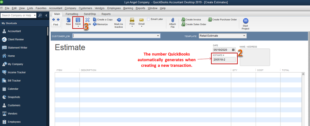Click the Search Company or Help field

(17, 15)
